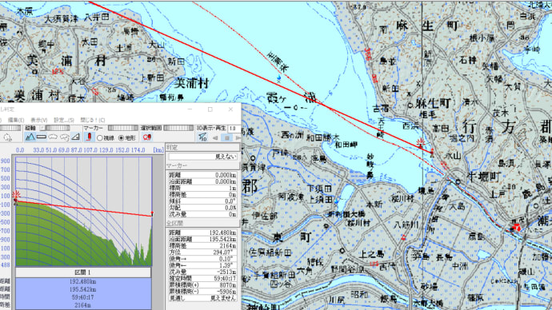
Task: Click the 沈み量 value -2513m
Action: [226, 272]
